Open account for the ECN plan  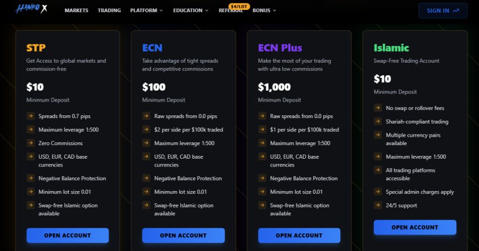[x=183, y=236]
